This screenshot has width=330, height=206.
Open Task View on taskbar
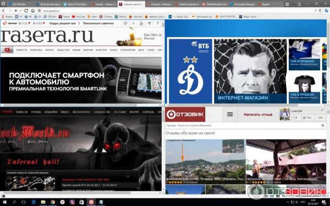[x=24, y=202]
